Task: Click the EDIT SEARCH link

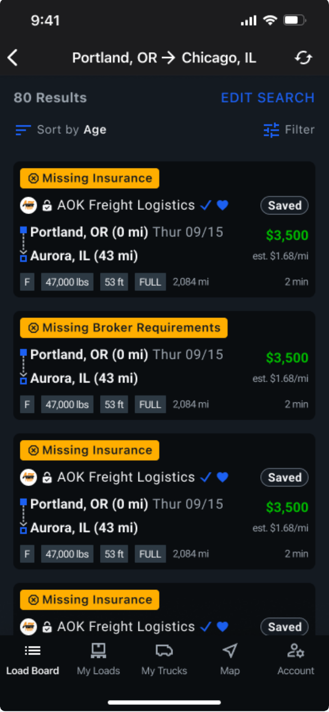Action: (x=267, y=98)
